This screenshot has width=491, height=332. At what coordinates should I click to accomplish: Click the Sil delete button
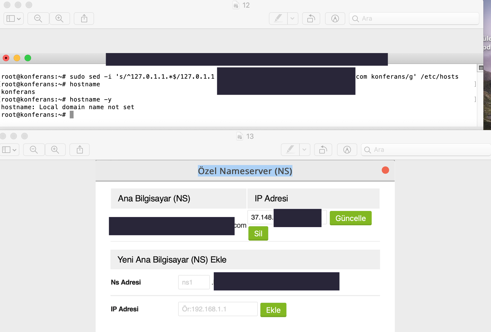(x=258, y=233)
